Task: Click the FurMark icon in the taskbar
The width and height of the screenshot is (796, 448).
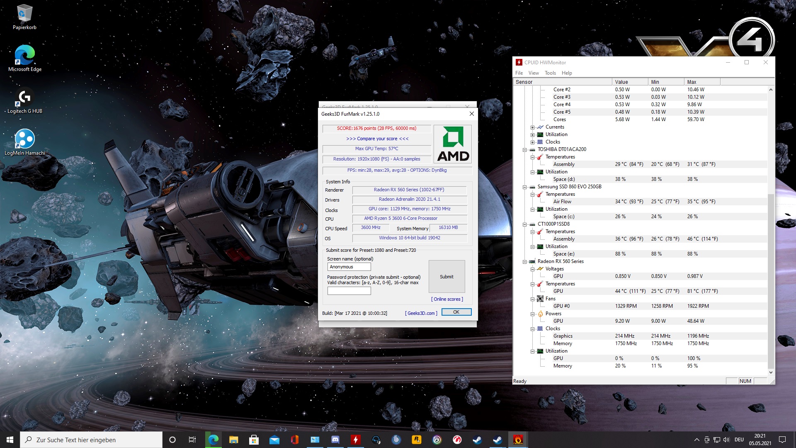Action: pyautogui.click(x=518, y=440)
